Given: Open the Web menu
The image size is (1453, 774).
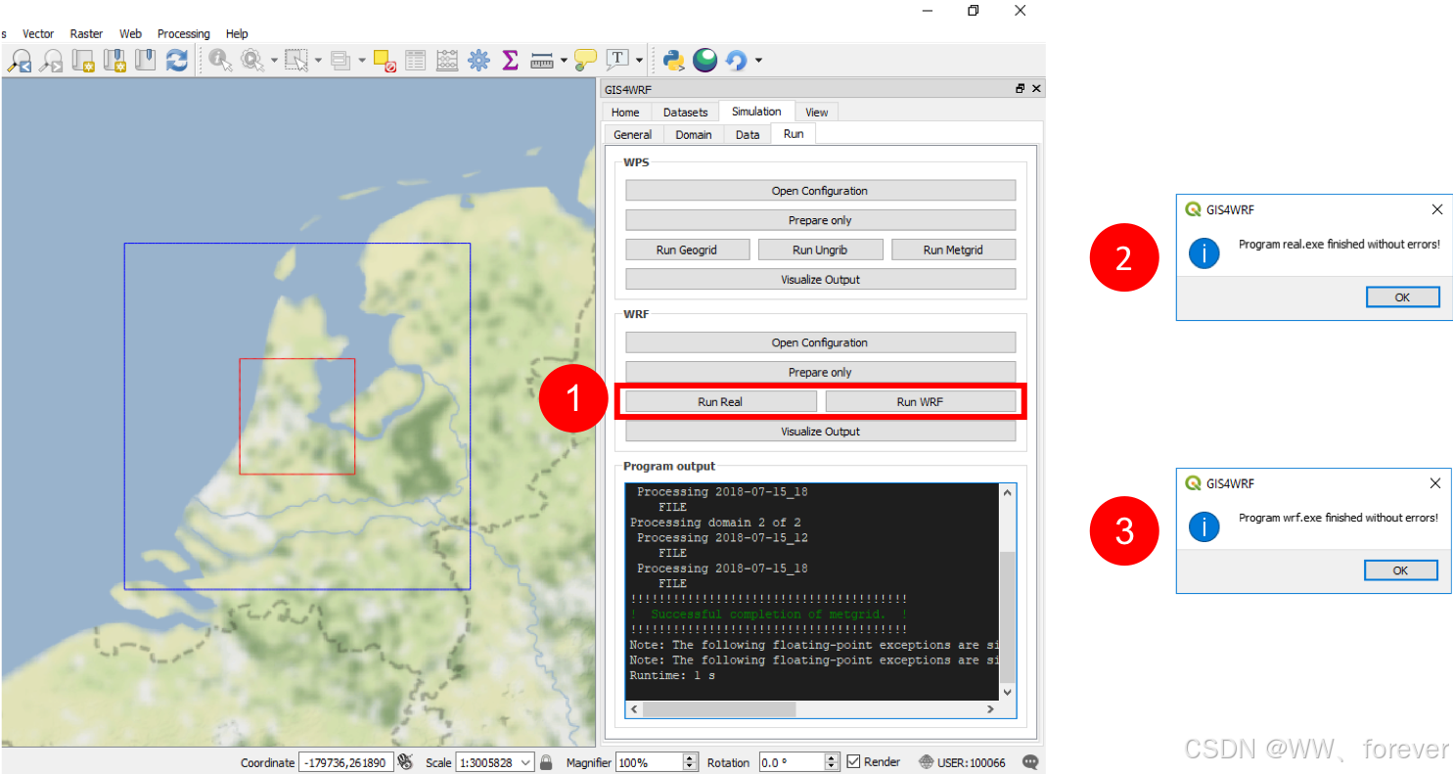Looking at the screenshot, I should (x=130, y=34).
